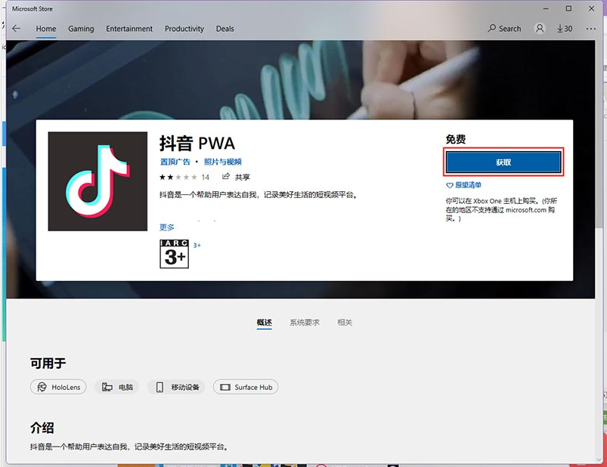Viewport: 607px width, 467px height.
Task: Open the Deals menu item
Action: [x=225, y=28]
